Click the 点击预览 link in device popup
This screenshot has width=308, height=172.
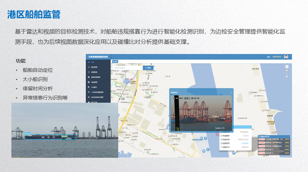coord(245,143)
